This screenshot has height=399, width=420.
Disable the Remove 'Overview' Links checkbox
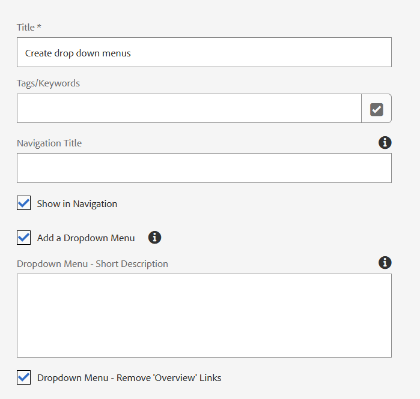[24, 377]
